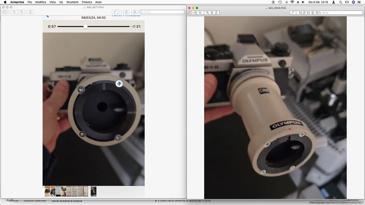Click the 08/02/24, 04:02 date text

point(94,18)
